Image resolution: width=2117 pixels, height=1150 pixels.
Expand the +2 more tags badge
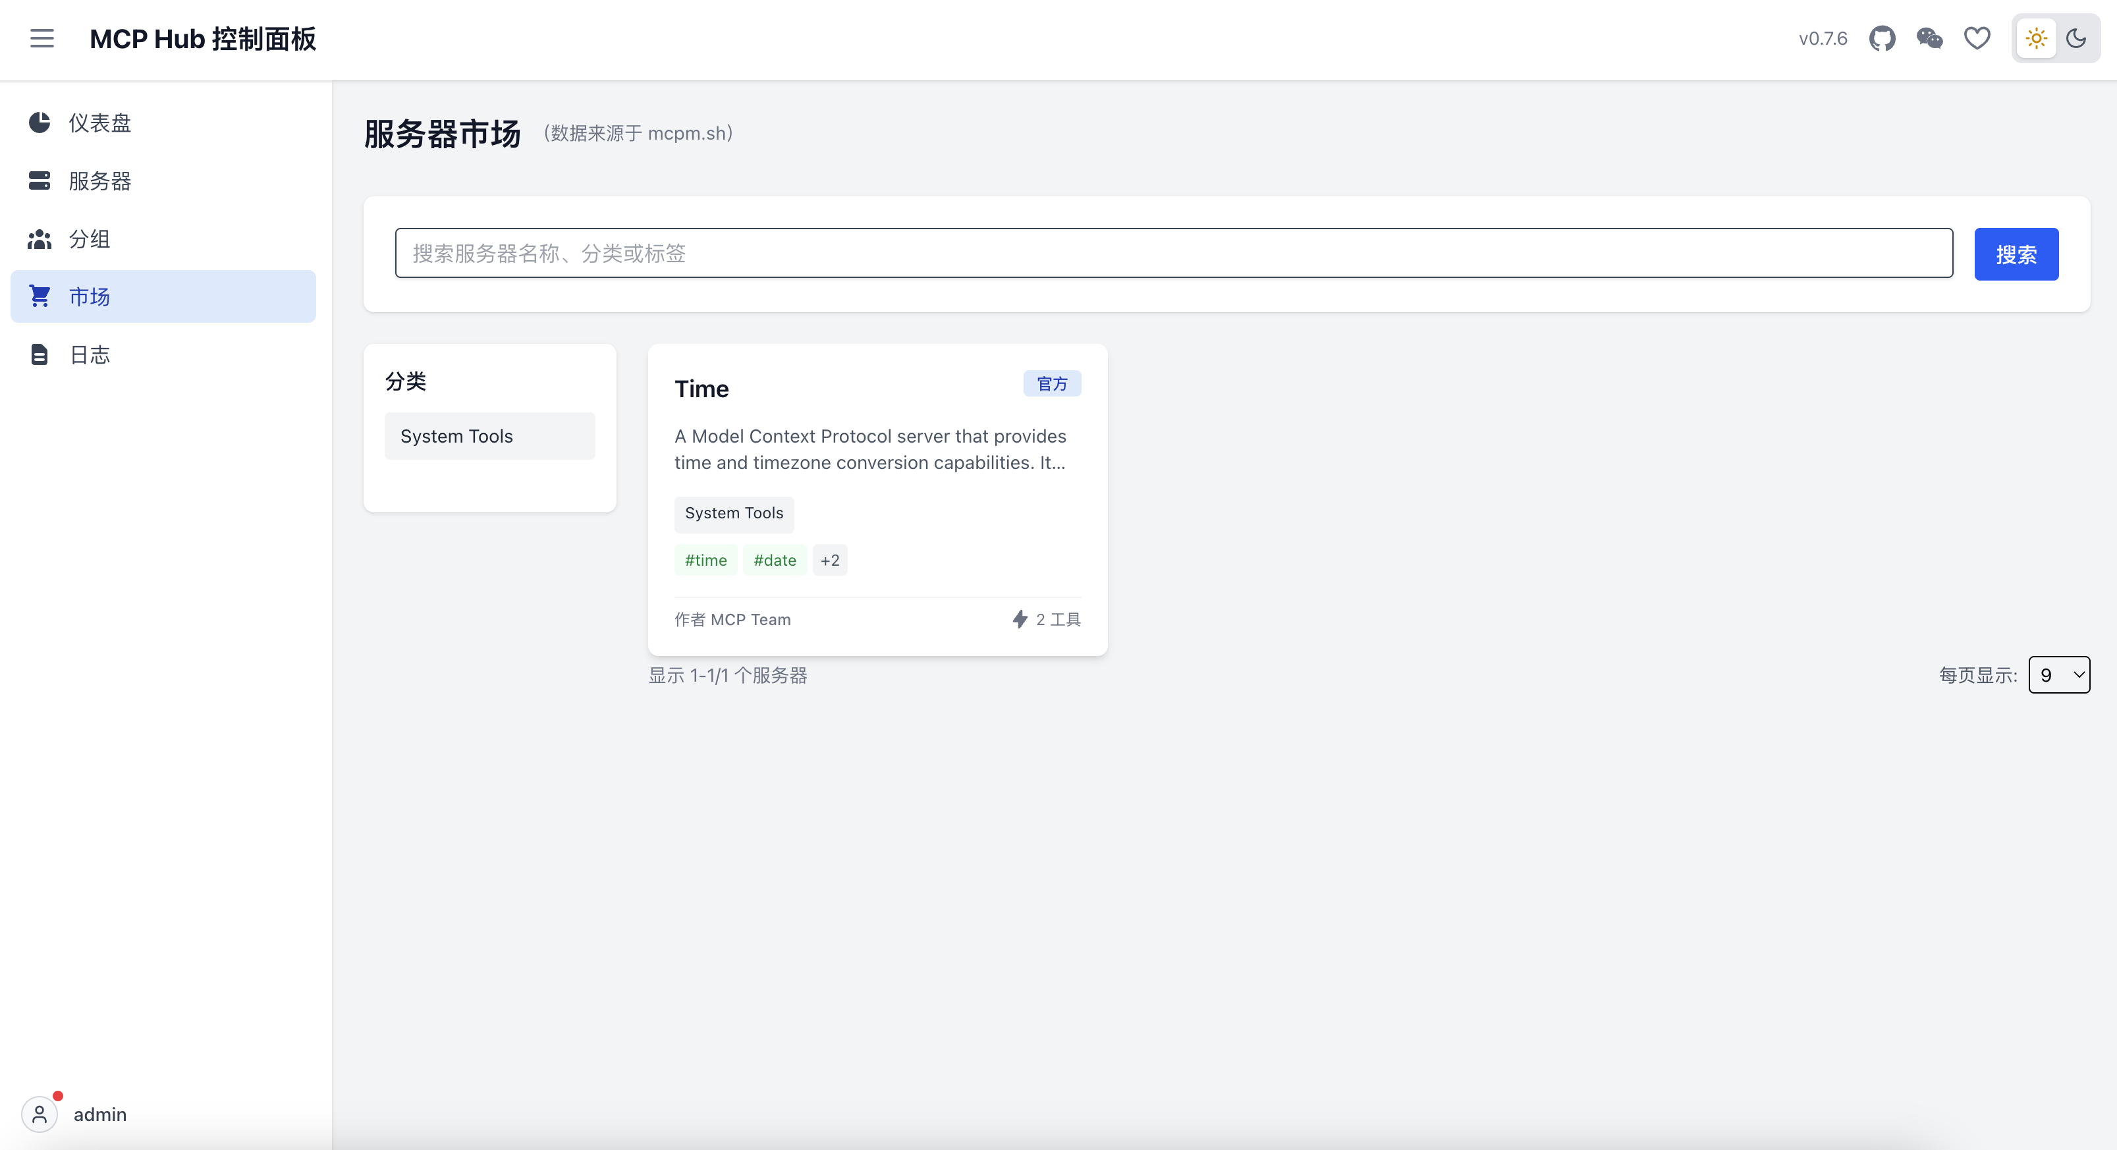[829, 561]
